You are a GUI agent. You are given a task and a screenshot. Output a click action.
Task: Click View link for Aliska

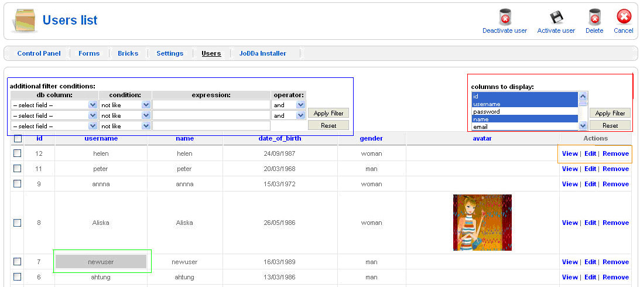[570, 223]
